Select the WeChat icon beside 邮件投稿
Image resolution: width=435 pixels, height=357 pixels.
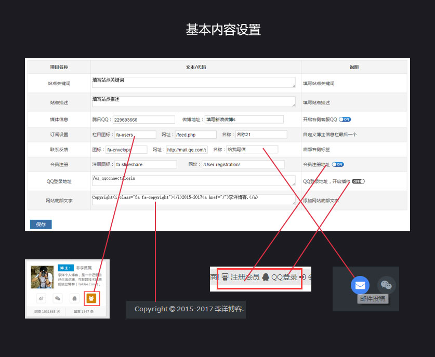387,285
